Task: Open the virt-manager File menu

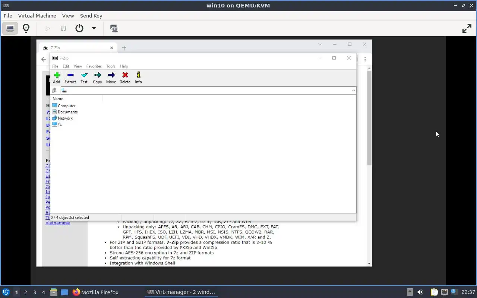Action: coord(8,16)
